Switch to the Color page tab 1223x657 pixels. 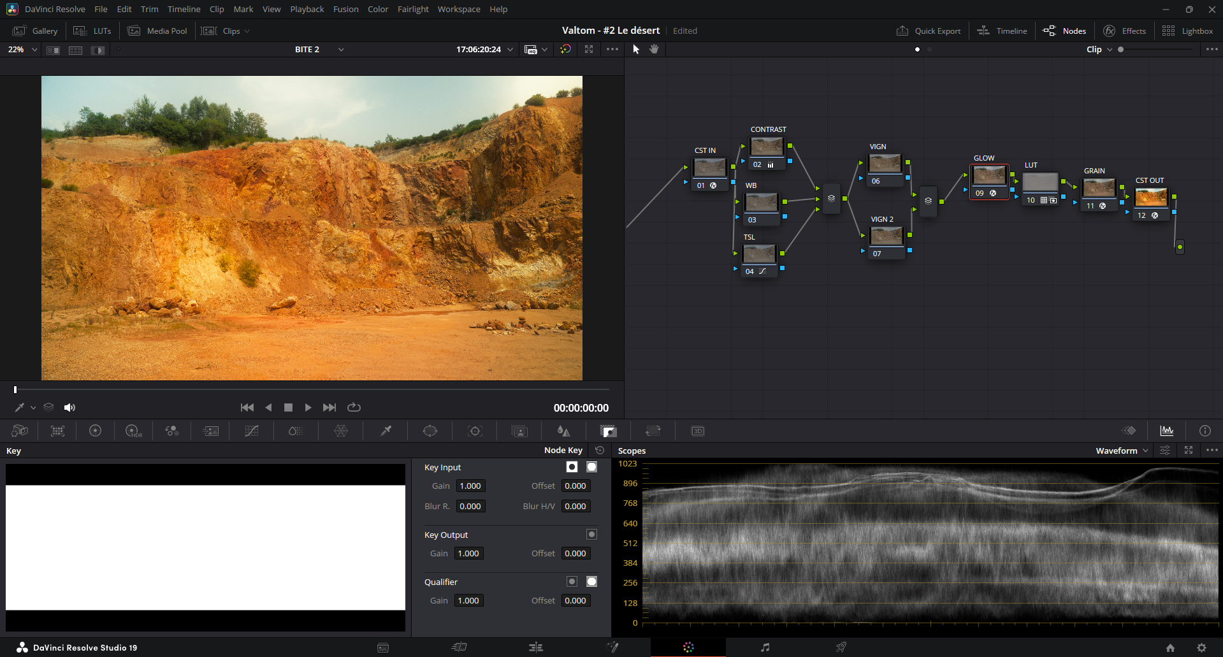pyautogui.click(x=688, y=647)
